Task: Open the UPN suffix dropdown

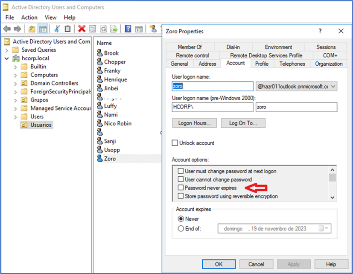Action: [333, 86]
